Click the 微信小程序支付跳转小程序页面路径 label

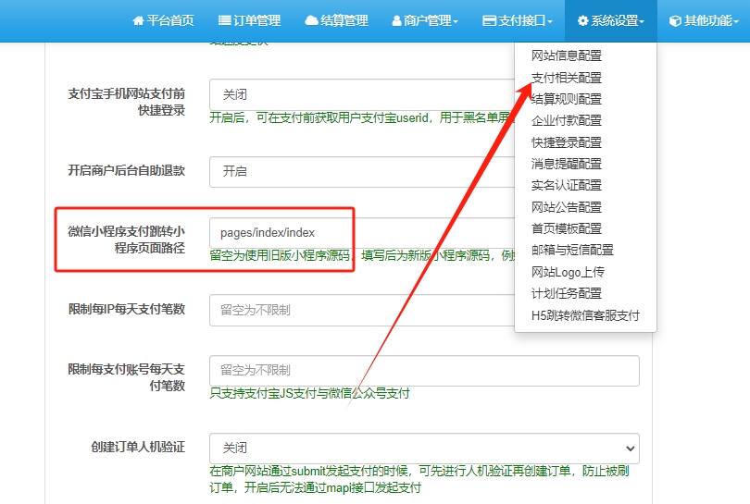(x=127, y=240)
